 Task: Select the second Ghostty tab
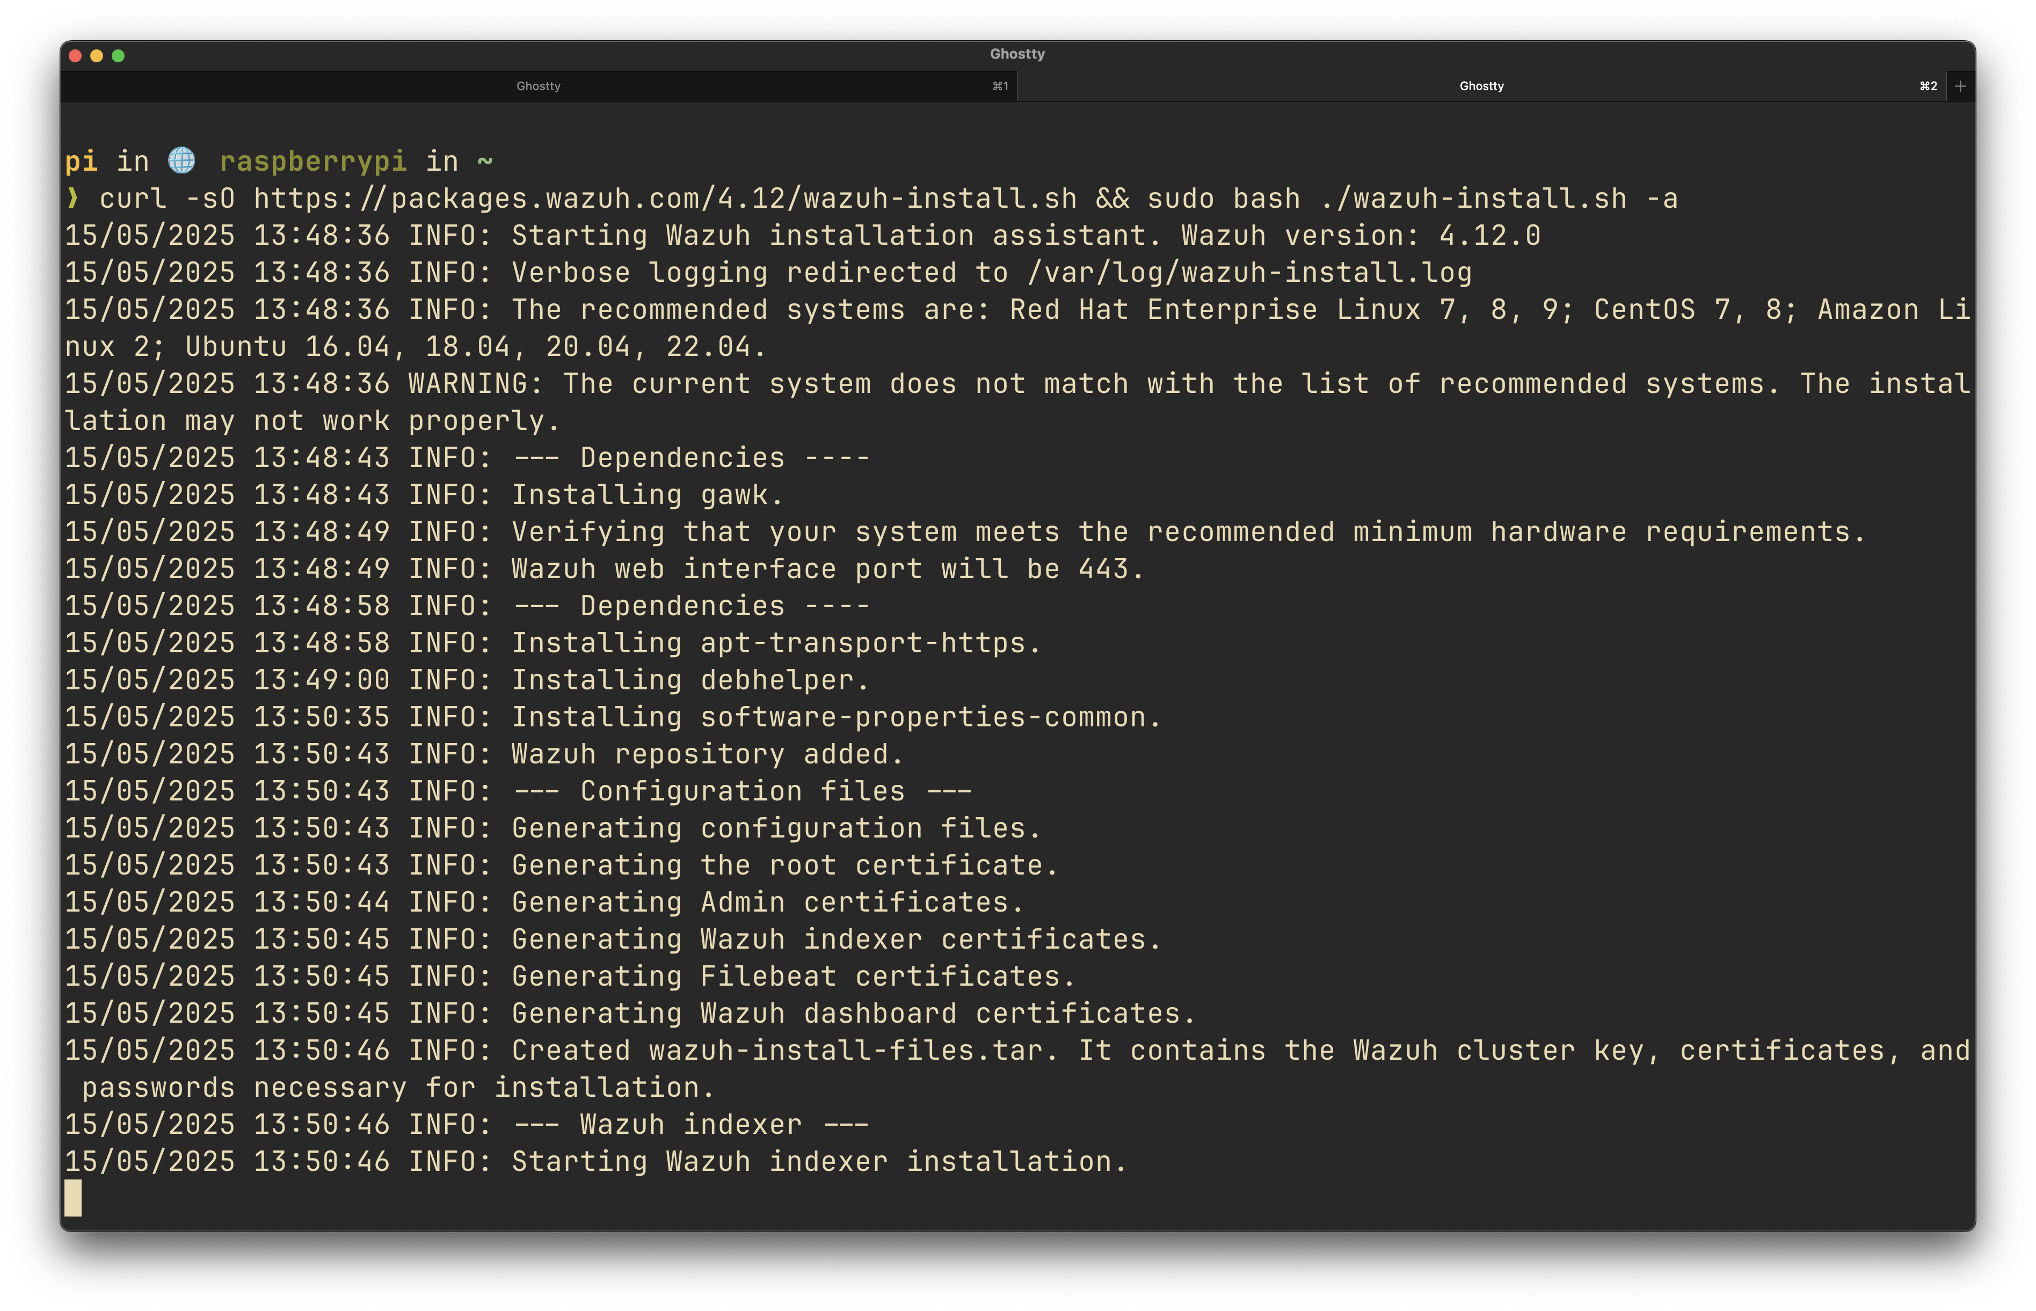[1480, 86]
